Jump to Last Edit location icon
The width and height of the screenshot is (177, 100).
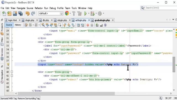point(26,25)
